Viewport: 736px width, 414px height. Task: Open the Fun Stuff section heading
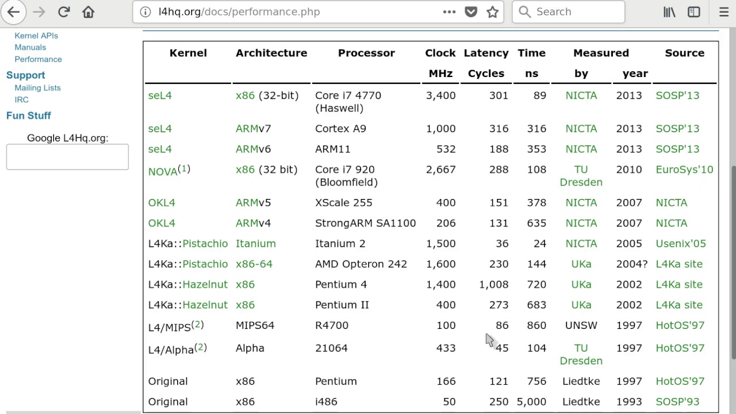pos(29,116)
